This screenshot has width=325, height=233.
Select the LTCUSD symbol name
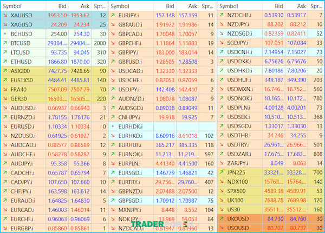tap(20, 52)
